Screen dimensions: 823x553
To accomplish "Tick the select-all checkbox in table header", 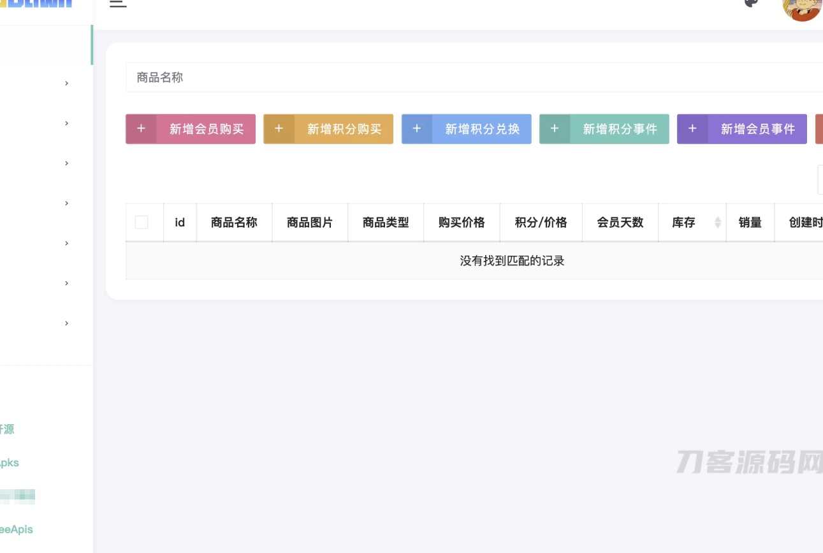I will click(x=142, y=222).
